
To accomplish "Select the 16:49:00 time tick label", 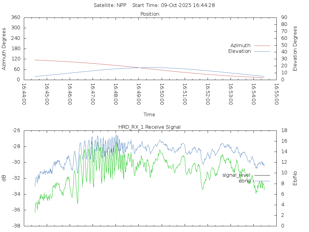I will tap(139, 94).
